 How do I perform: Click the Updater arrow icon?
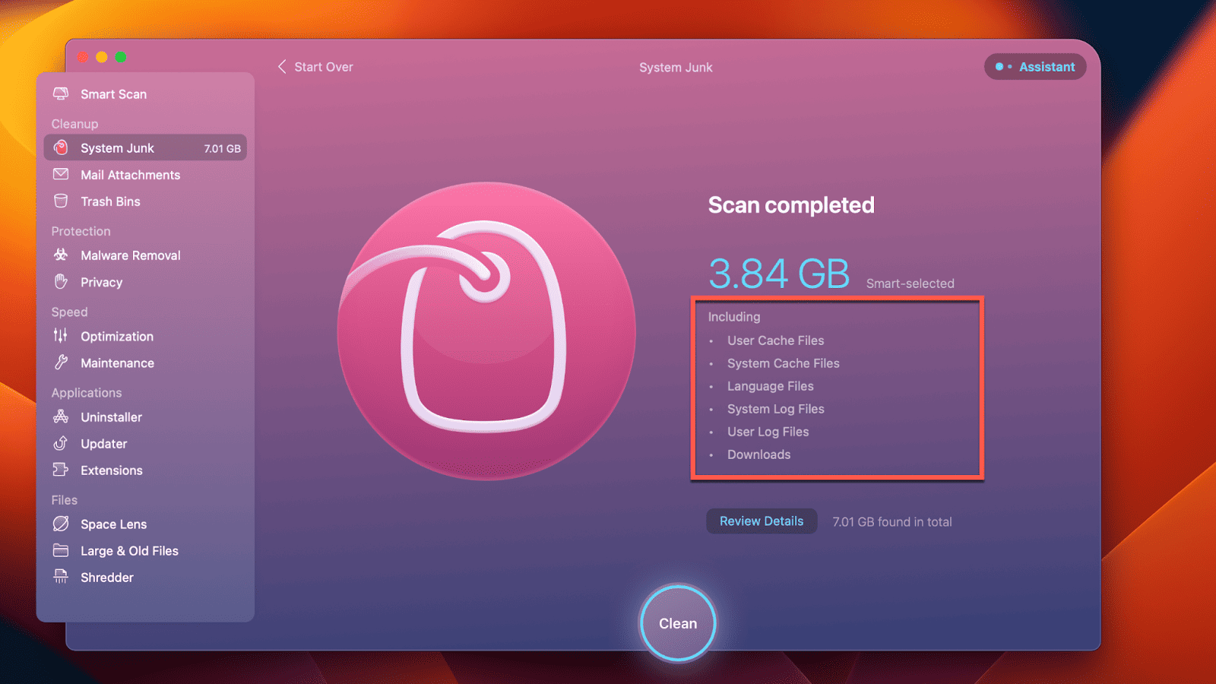tap(61, 443)
